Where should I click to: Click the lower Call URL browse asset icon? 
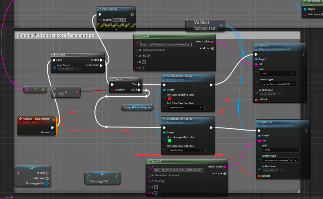(x=285, y=170)
